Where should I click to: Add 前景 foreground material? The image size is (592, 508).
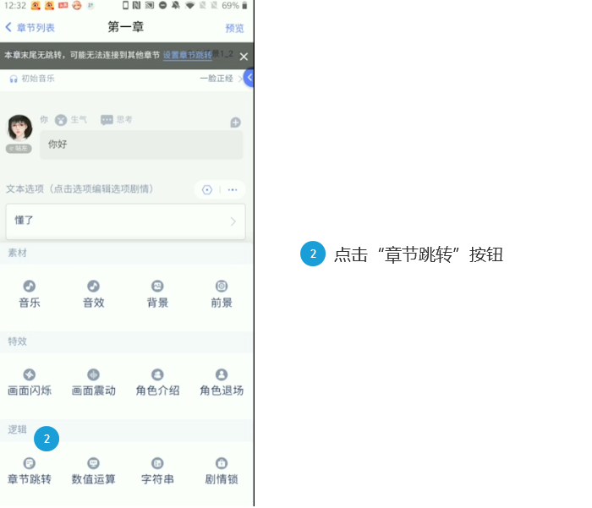coord(222,294)
